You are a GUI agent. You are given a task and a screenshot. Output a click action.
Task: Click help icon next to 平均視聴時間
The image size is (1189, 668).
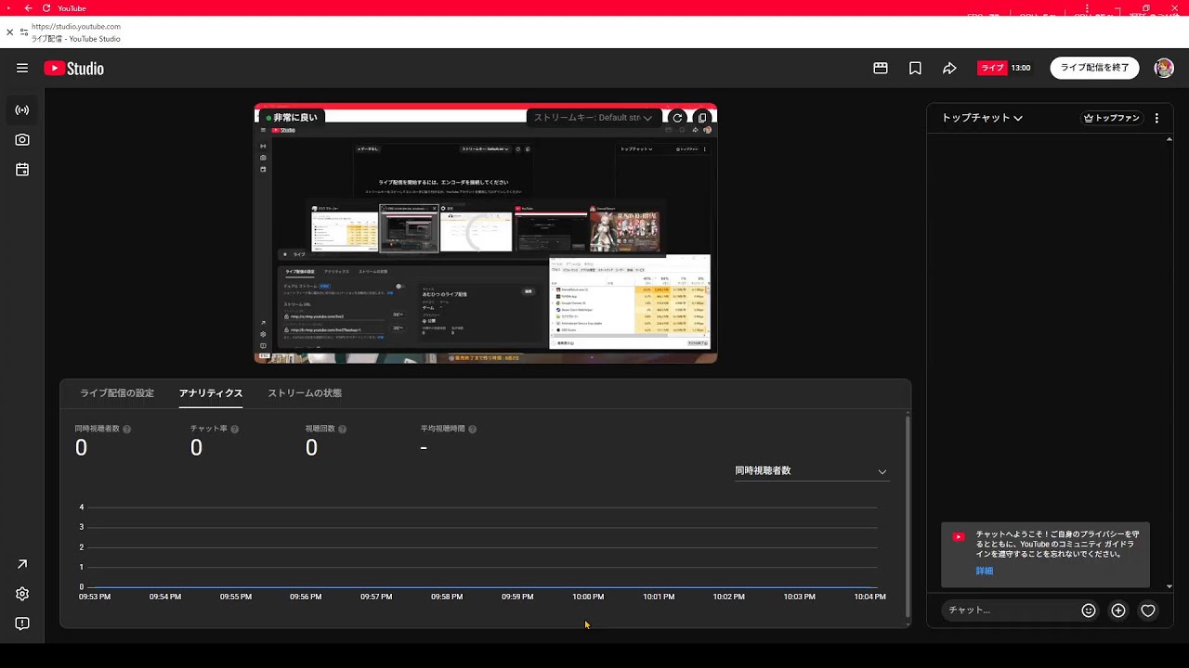473,430
